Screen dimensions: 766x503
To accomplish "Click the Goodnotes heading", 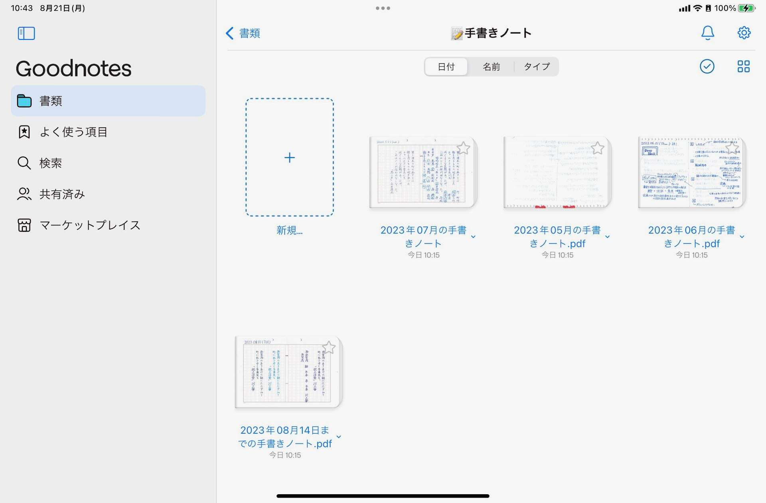I will click(x=73, y=69).
